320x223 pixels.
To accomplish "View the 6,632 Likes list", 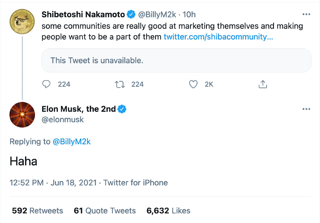I will tap(169, 211).
